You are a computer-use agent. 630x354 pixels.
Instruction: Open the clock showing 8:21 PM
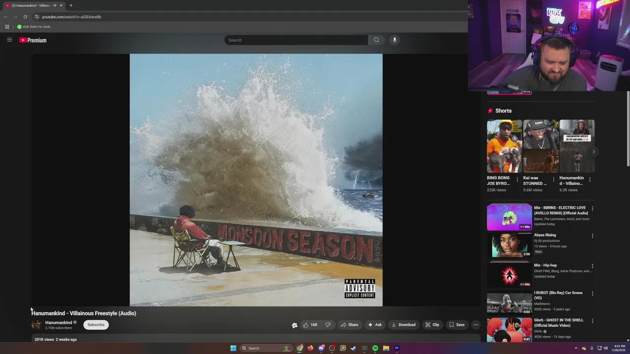click(619, 348)
